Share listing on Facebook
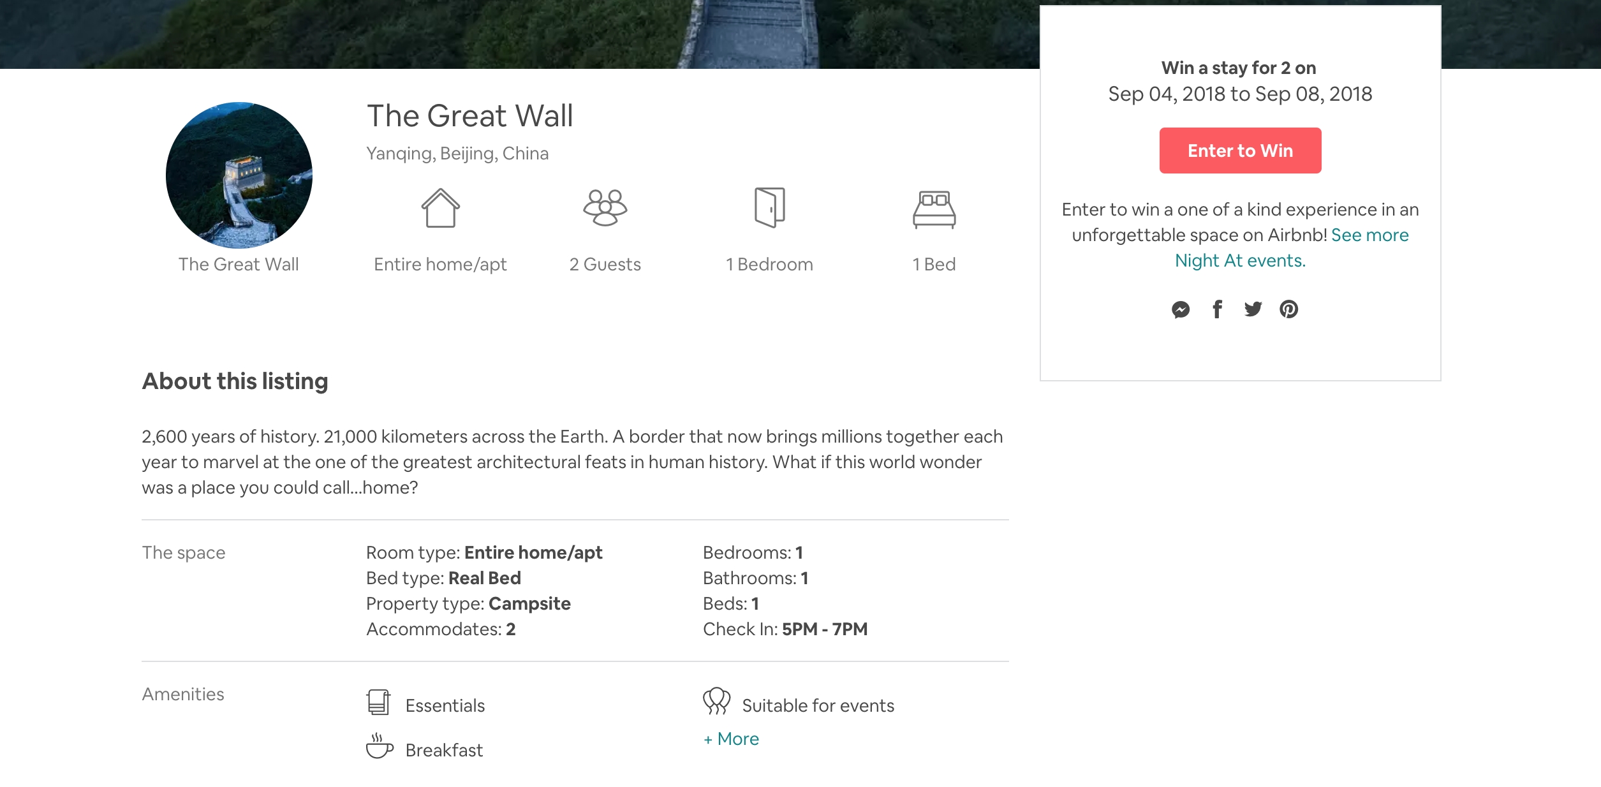1601x787 pixels. (1217, 309)
